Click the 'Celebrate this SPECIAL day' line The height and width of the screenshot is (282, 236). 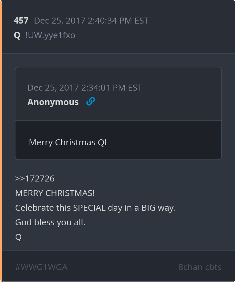click(95, 208)
